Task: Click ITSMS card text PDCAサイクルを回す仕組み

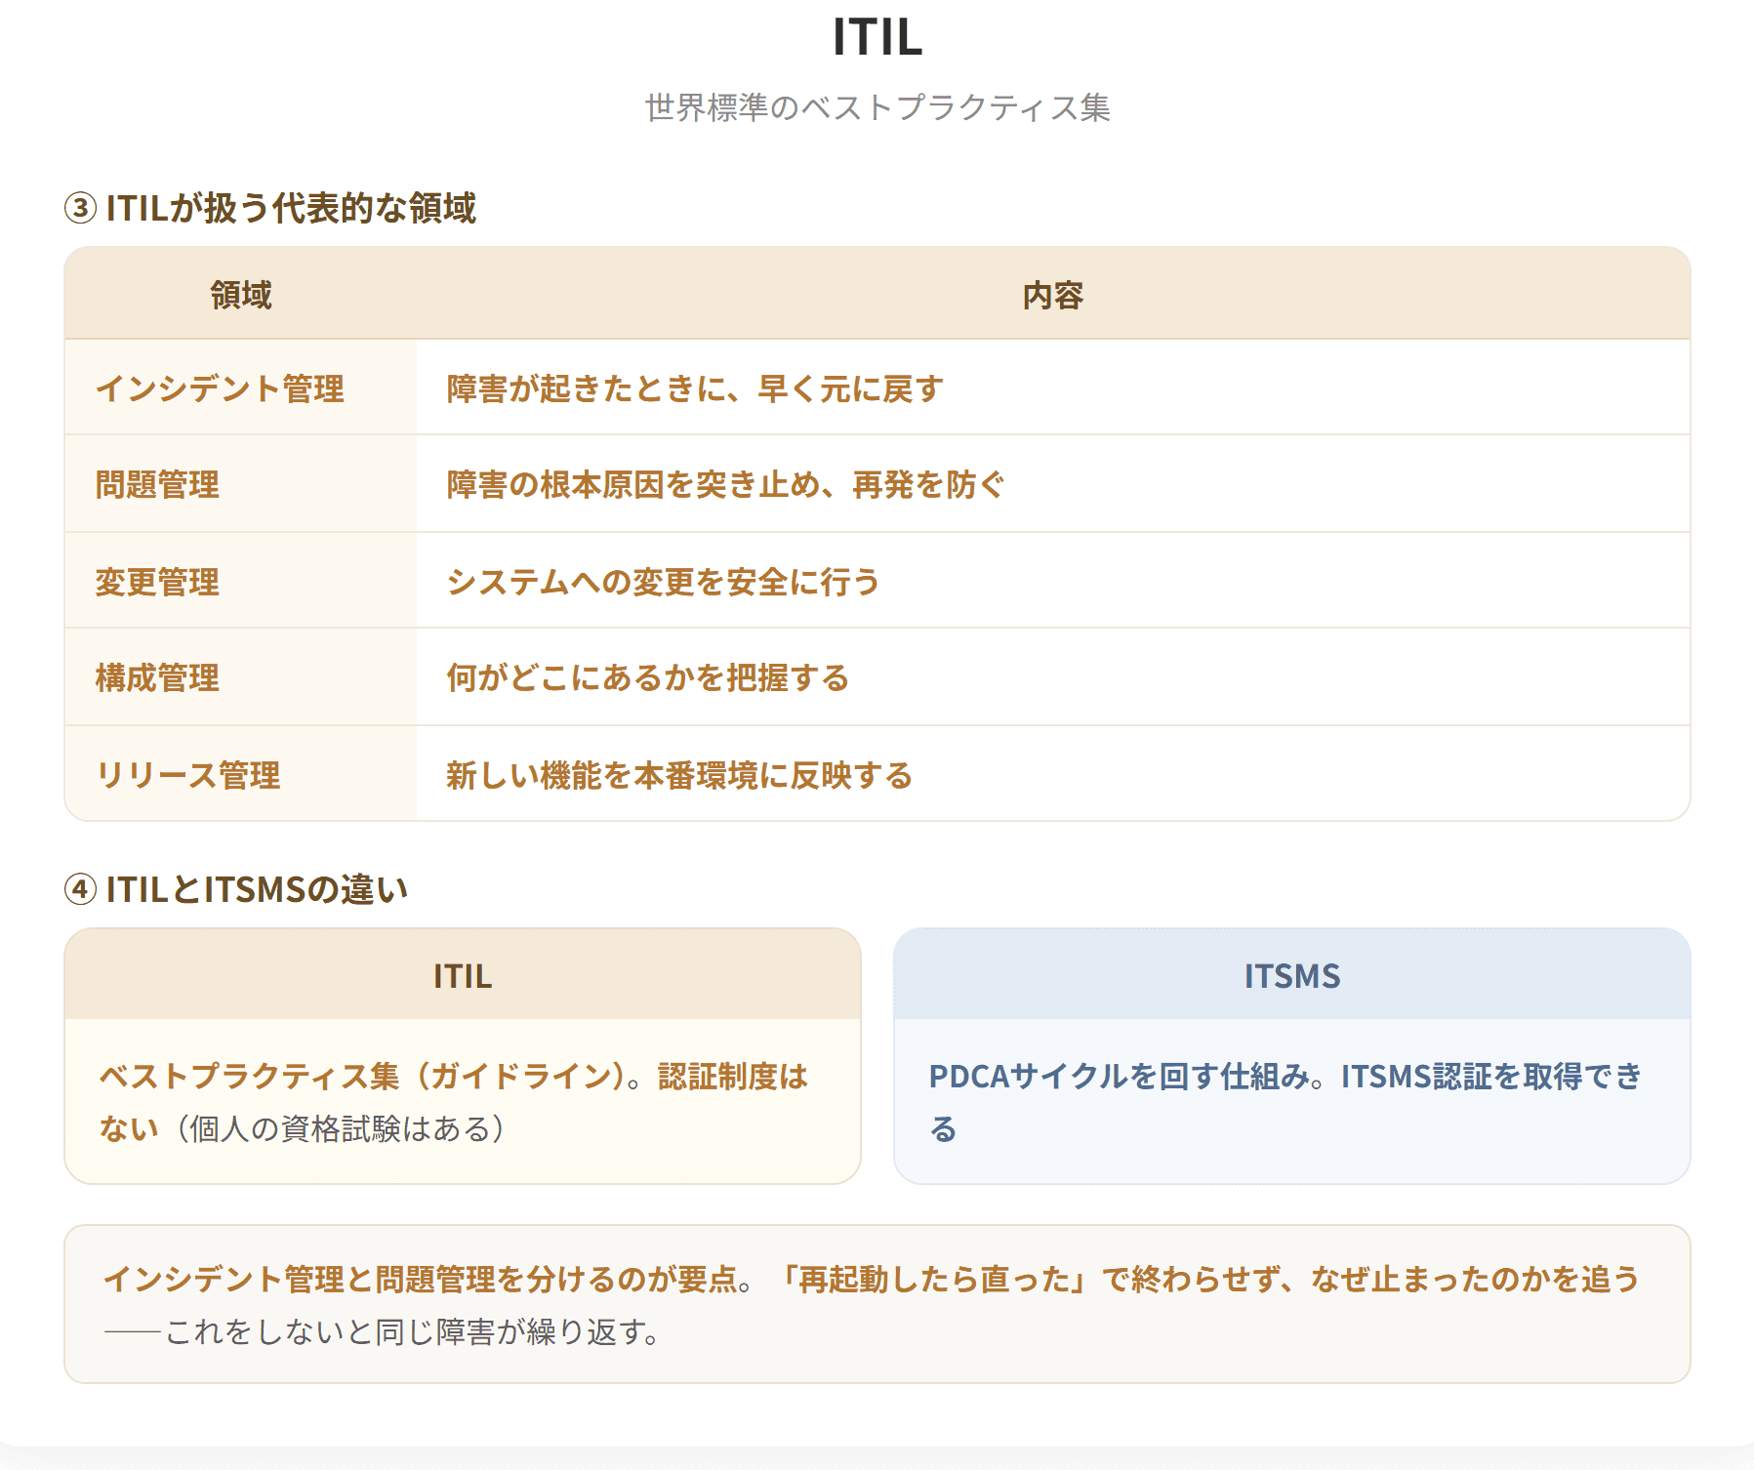Action: (x=1119, y=1076)
